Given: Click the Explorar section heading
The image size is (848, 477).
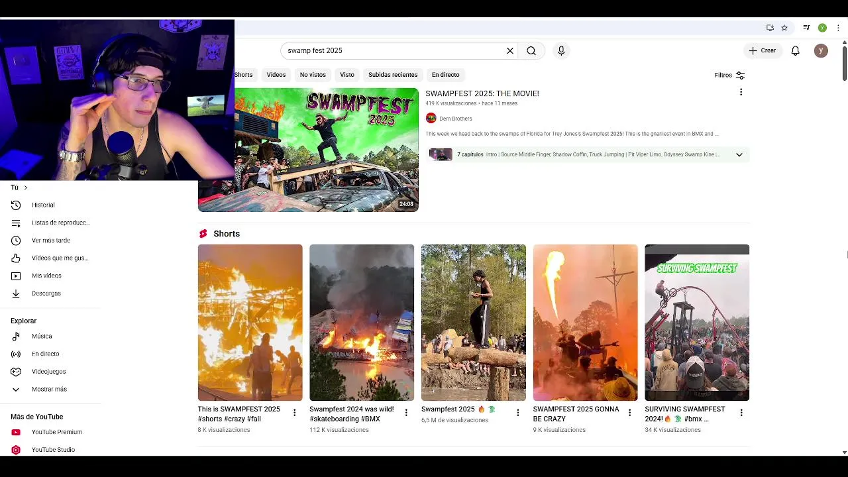Looking at the screenshot, I should [x=23, y=321].
